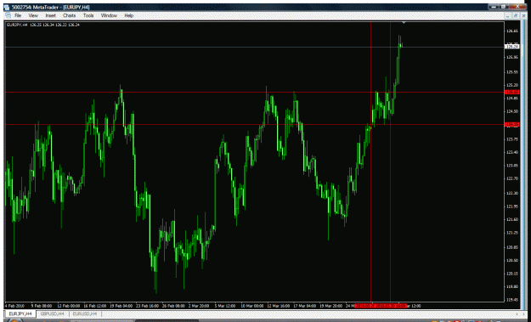Switch to the EURUSD,H4 chart tab

85,314
